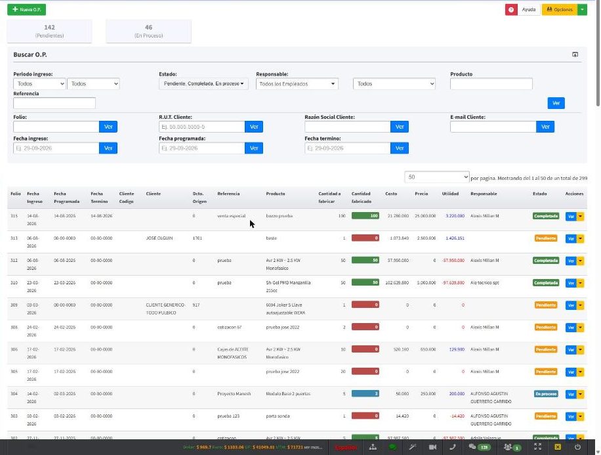Click the Referencia input field
Image resolution: width=601 pixels, height=455 pixels.
[54, 103]
